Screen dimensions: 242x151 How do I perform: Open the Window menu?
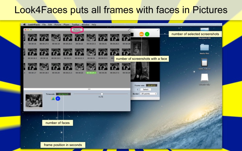click(x=85, y=24)
